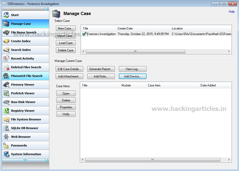Screen dimensions: 239x171
Task: Open the Passwords module
Action: click(26, 145)
